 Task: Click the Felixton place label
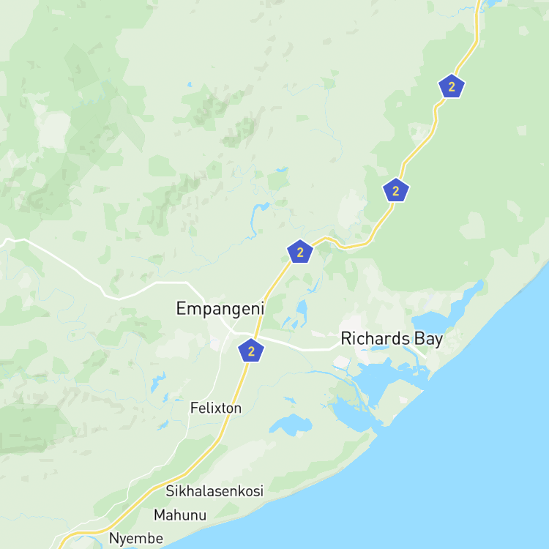click(216, 408)
